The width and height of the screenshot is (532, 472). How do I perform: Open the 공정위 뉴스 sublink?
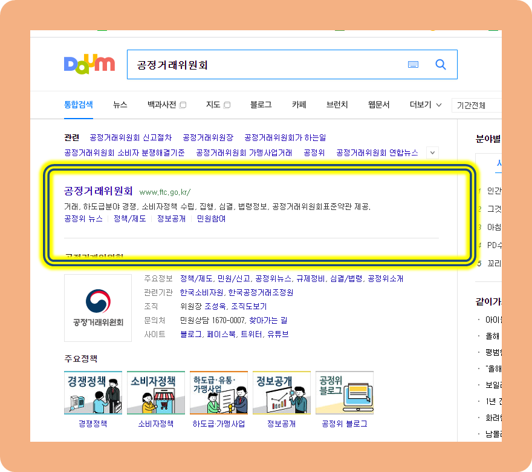point(83,218)
